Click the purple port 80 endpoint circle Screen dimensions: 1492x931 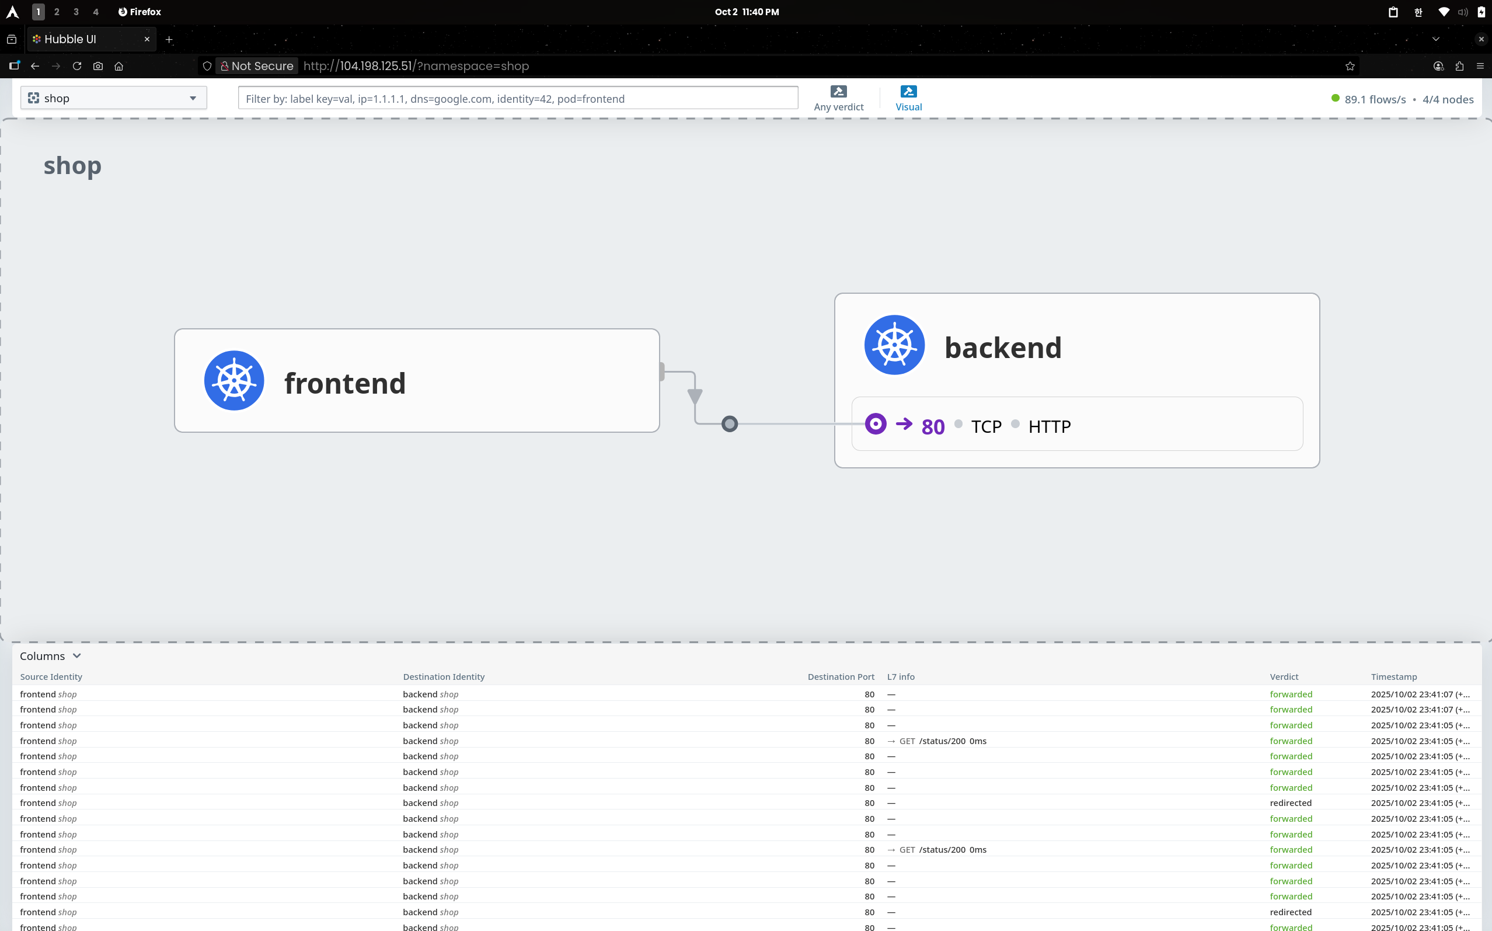876,423
